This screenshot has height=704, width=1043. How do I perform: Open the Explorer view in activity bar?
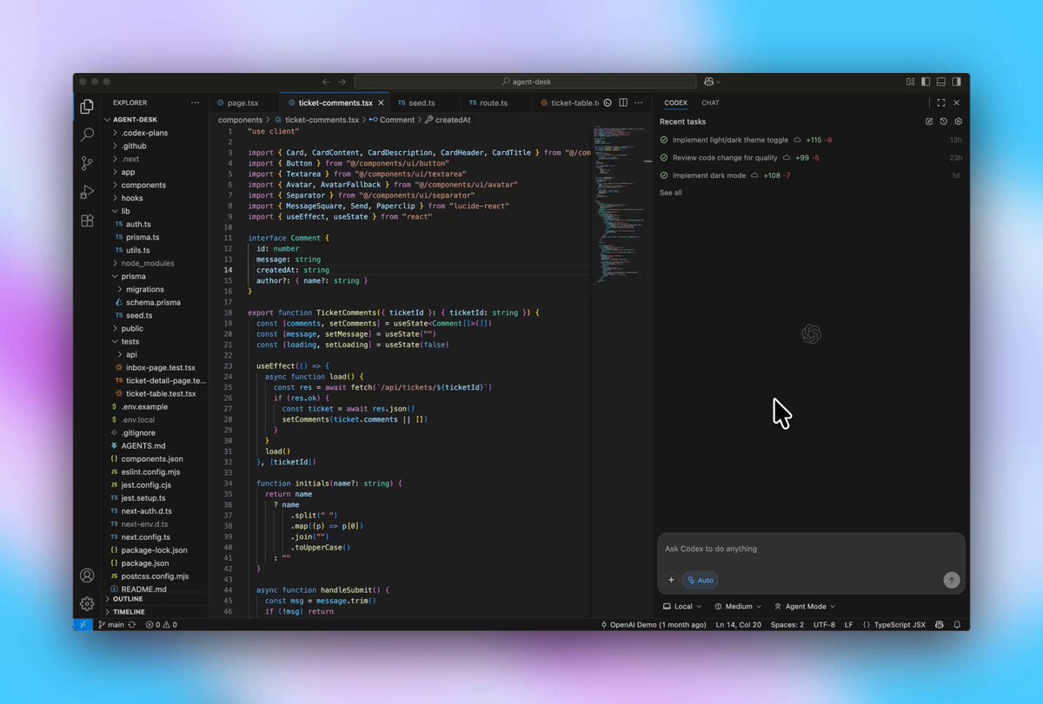pyautogui.click(x=87, y=107)
